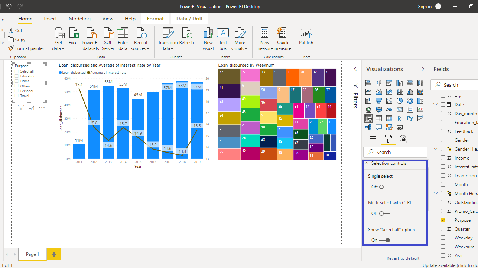The width and height of the screenshot is (478, 268).
Task: Open the Analytics magnifier pane
Action: click(x=403, y=139)
